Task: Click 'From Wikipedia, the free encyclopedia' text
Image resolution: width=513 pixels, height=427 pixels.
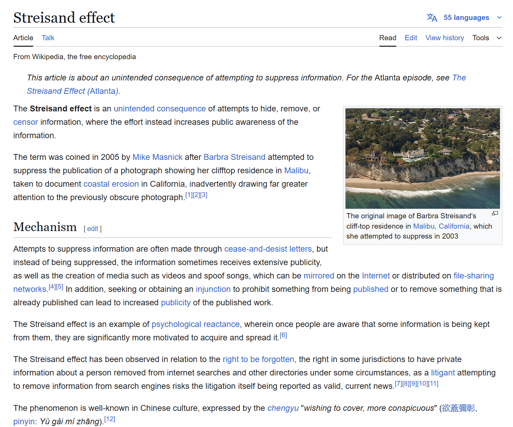Action: (75, 57)
